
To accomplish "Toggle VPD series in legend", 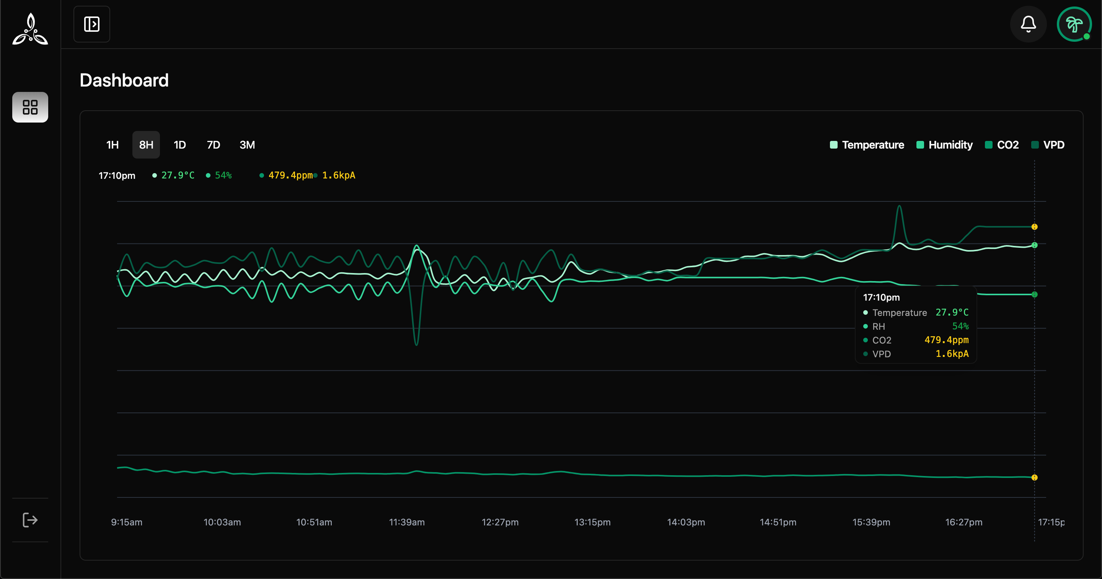I will coord(1053,145).
